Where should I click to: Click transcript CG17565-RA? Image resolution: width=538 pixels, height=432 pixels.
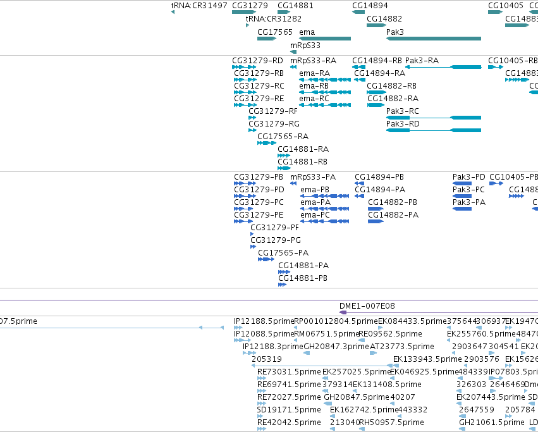pos(283,137)
